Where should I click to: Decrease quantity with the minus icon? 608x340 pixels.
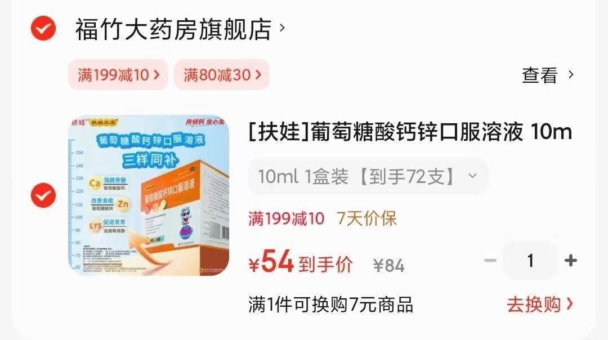coord(490,261)
